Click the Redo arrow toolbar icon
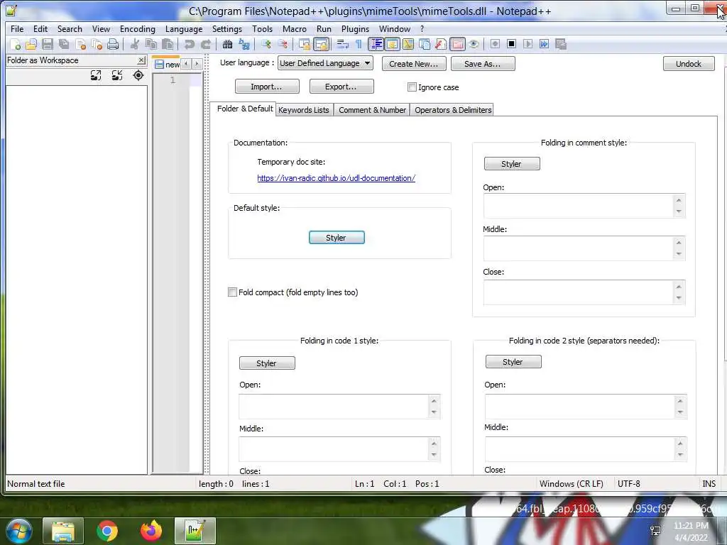This screenshot has width=727, height=545. (205, 44)
